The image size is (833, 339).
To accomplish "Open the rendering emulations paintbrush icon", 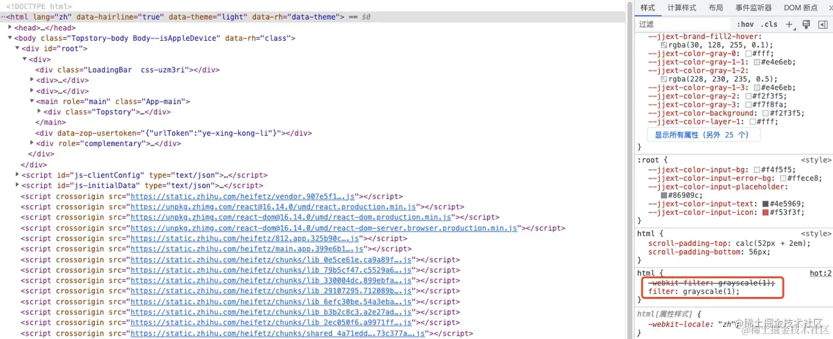I will 806,24.
